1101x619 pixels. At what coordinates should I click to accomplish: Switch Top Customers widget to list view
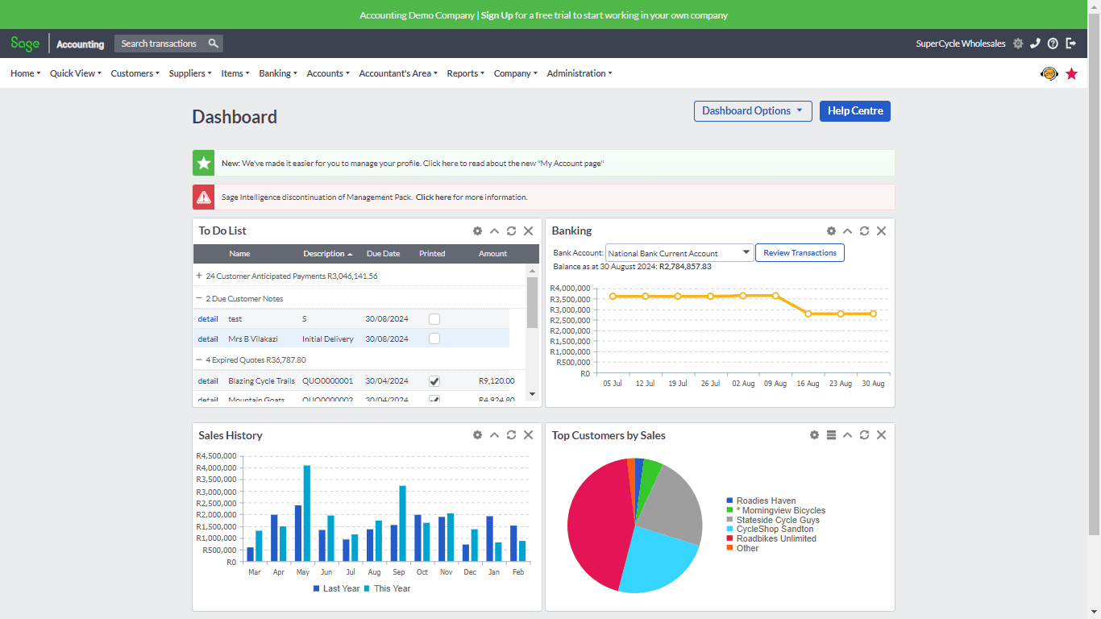click(x=831, y=435)
